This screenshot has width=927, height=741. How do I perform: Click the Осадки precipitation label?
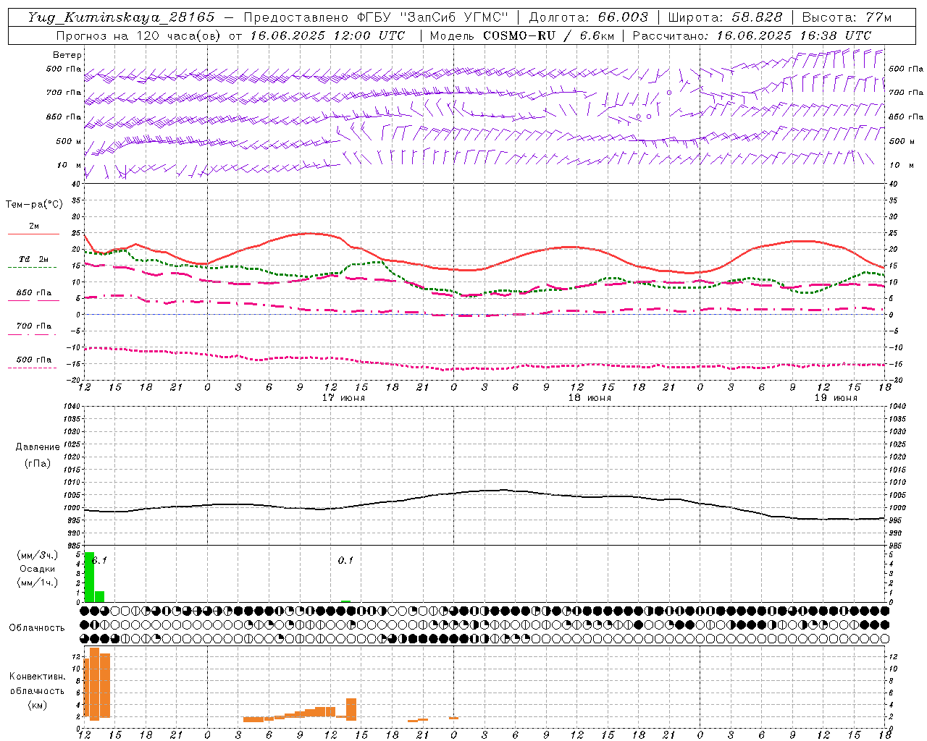point(37,569)
